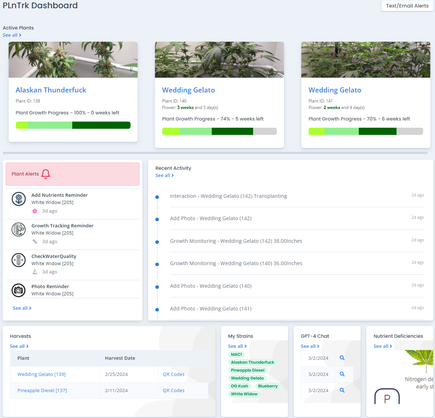The image size is (435, 418).
Task: Select the White Widow strain tag
Action: 244,394
